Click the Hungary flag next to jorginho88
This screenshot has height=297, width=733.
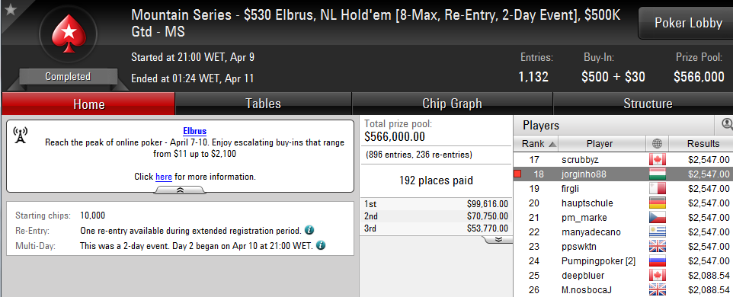tap(657, 174)
